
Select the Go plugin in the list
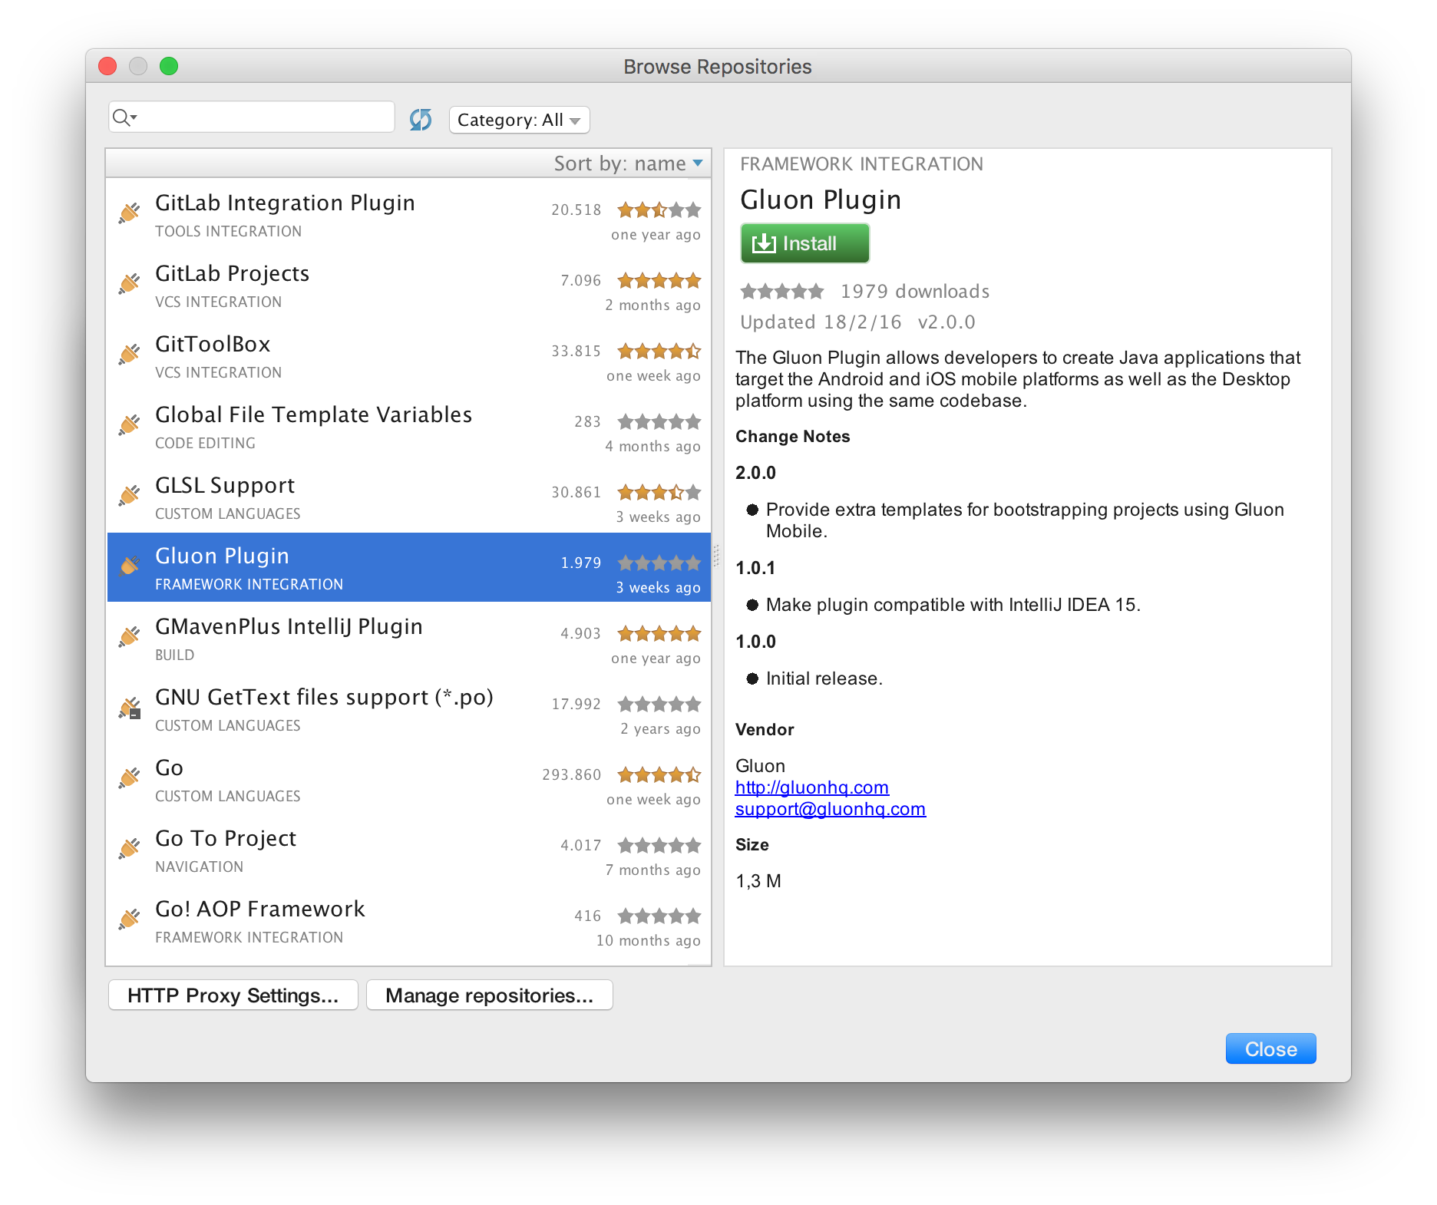[x=408, y=780]
